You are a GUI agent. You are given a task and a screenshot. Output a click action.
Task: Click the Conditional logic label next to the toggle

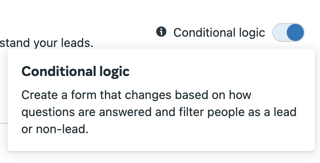pos(219,32)
